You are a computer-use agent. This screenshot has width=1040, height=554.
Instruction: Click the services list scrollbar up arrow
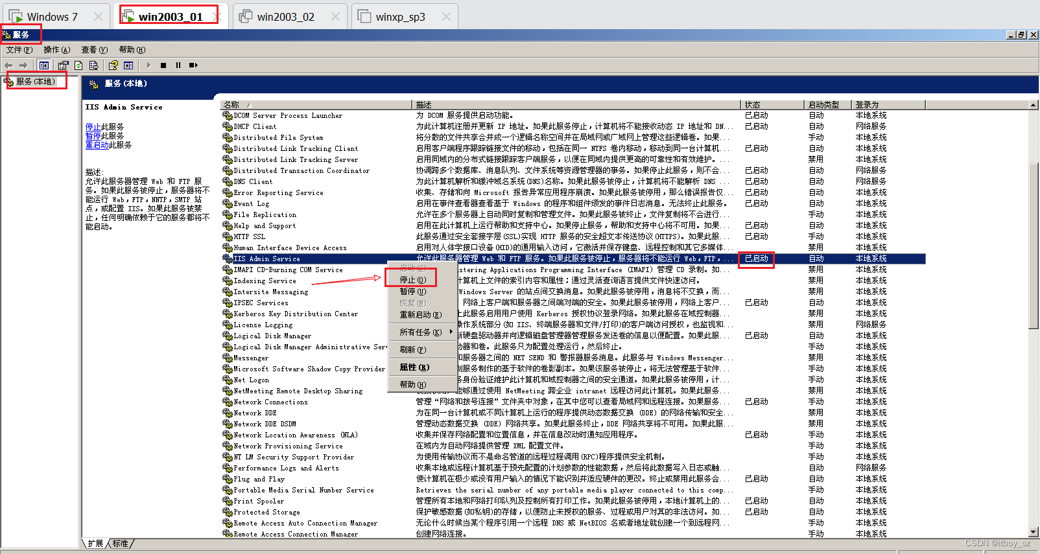point(1034,104)
